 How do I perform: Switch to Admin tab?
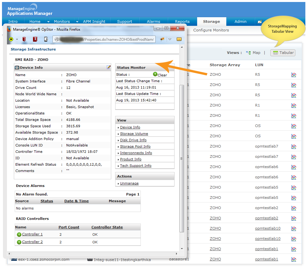[241, 22]
